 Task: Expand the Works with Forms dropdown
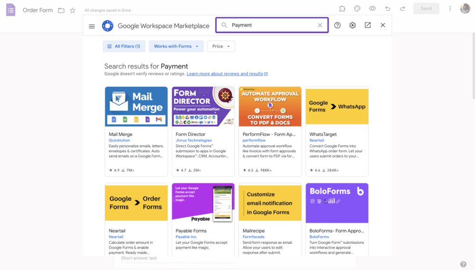pos(176,47)
